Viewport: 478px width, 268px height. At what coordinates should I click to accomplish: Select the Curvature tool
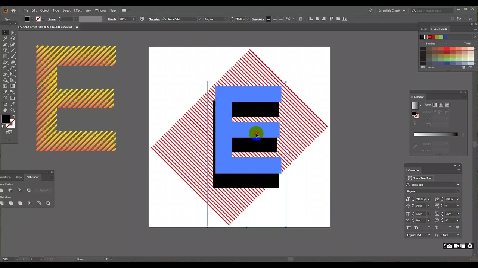13,45
